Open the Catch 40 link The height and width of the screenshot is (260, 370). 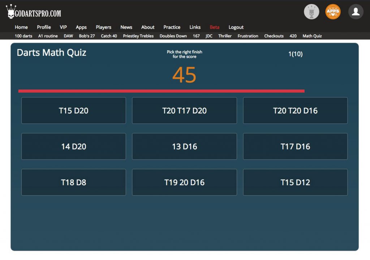point(109,36)
